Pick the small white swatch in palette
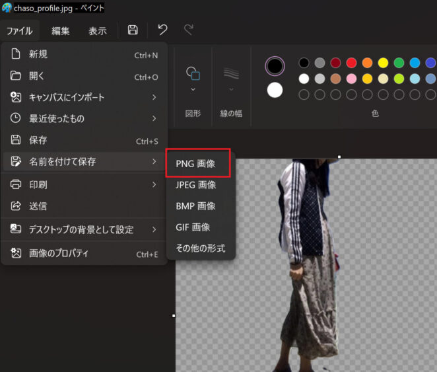The height and width of the screenshot is (372, 437). click(x=304, y=79)
